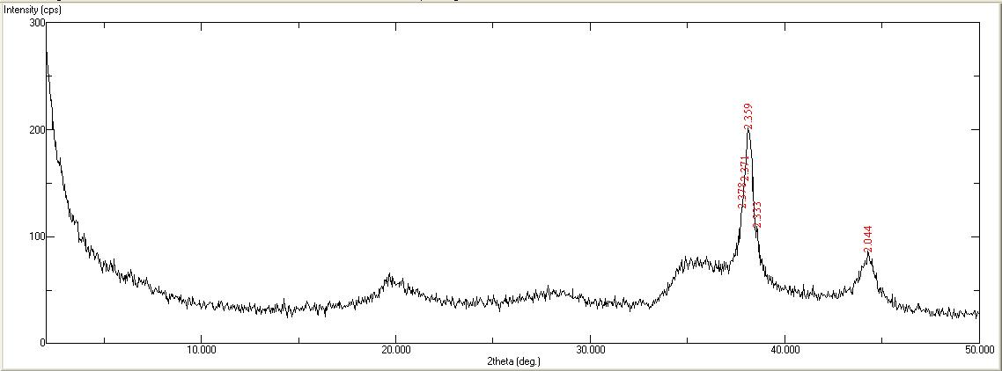This screenshot has width=1002, height=371.
Task: Click the 30.000 tick on the 2theta axis
Action: click(590, 350)
